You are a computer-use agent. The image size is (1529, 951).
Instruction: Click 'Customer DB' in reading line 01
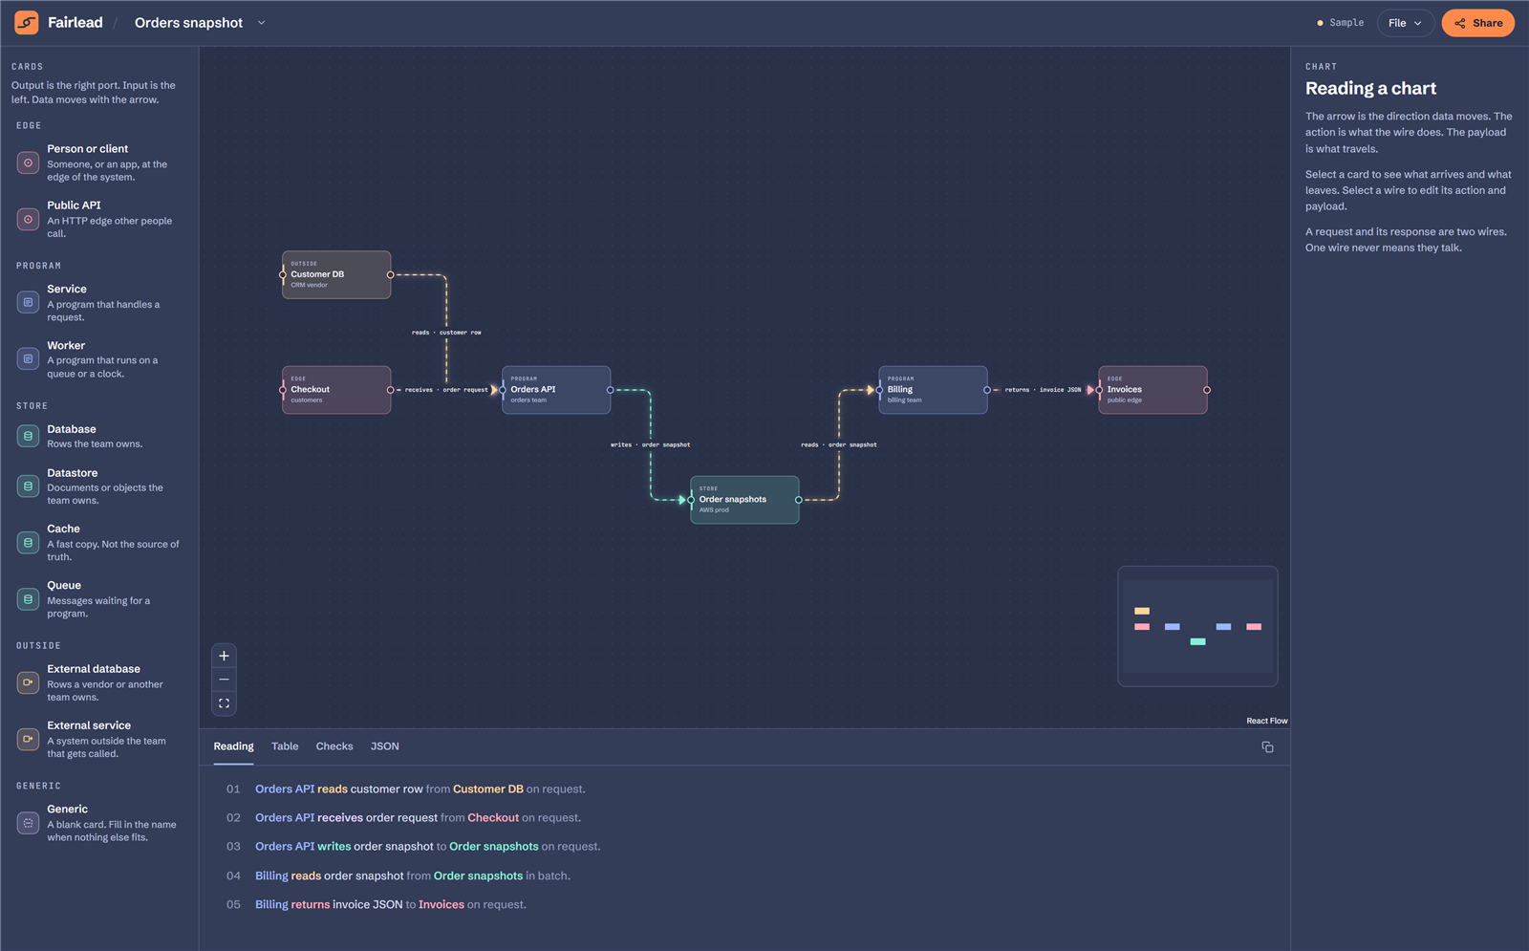point(488,789)
